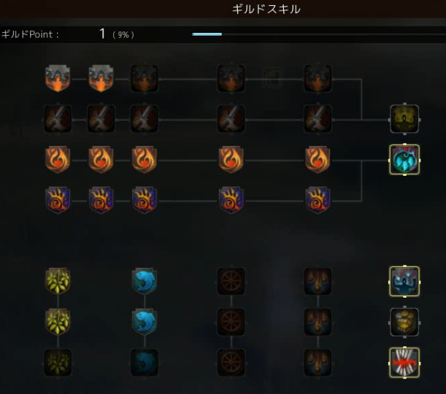Select the gold treasure chest skill icon
The width and height of the screenshot is (446, 394).
pos(404,322)
